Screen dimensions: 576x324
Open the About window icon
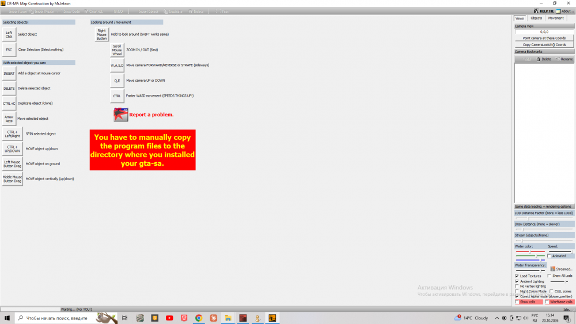pos(558,11)
